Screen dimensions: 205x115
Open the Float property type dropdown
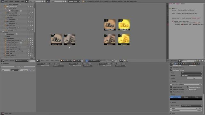coord(15,70)
